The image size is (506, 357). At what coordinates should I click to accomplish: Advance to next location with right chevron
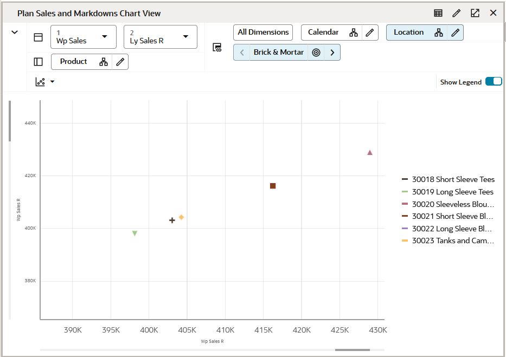332,53
